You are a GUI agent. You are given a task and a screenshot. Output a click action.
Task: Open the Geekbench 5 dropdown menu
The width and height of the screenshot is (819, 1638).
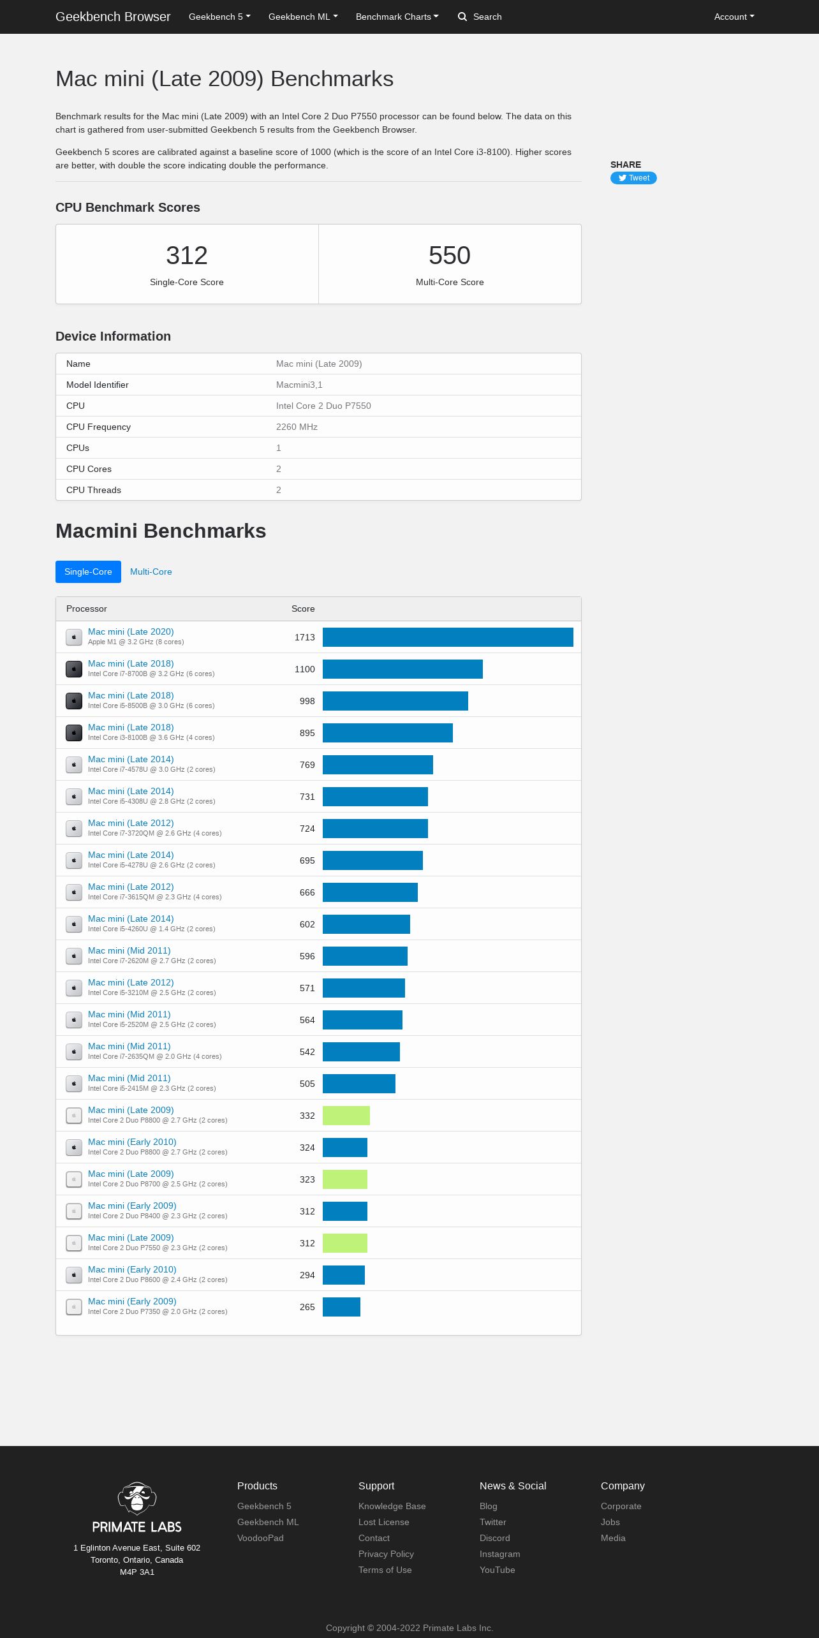point(219,17)
